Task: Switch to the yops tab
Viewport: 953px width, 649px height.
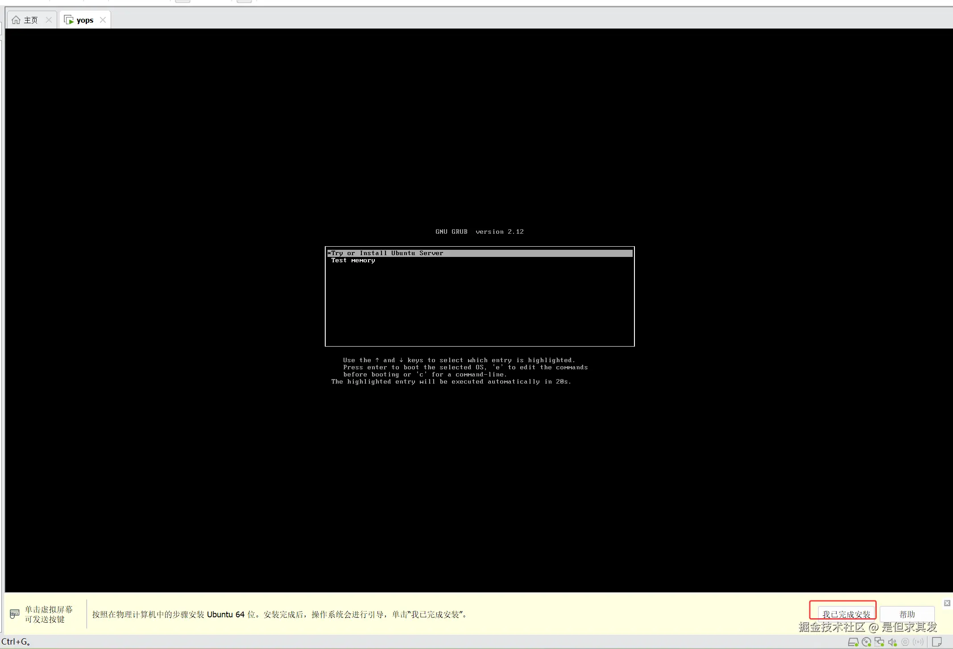Action: click(85, 19)
